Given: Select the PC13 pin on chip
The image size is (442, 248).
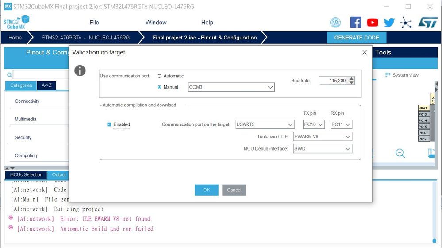Looking at the screenshot, I should click(x=423, y=114).
